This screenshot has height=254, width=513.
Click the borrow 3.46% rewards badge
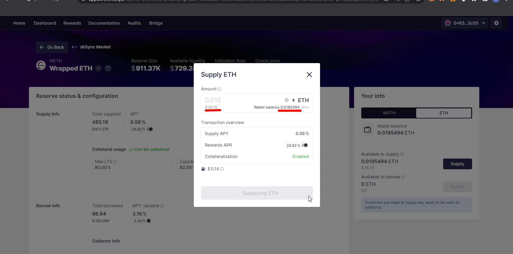(x=142, y=221)
